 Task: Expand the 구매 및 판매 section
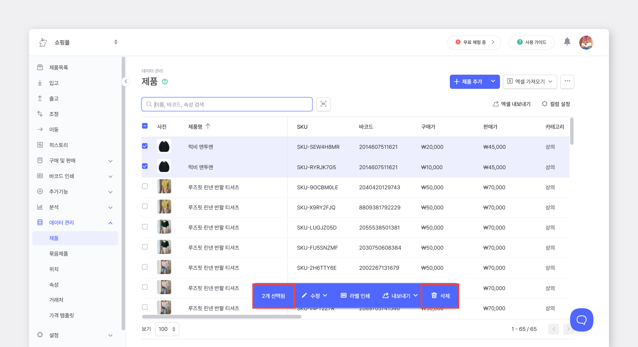[75, 160]
